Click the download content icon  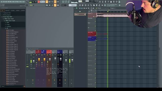click(119, 2)
